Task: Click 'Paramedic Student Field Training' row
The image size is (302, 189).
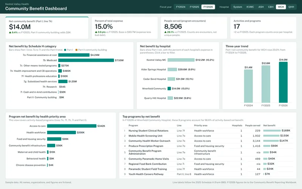Action: [x=208, y=169]
